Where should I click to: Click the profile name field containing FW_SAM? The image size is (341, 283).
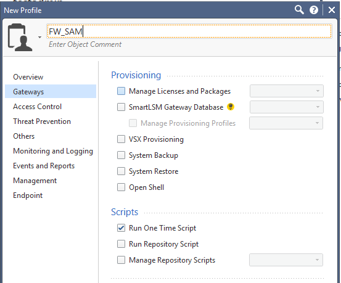189,31
